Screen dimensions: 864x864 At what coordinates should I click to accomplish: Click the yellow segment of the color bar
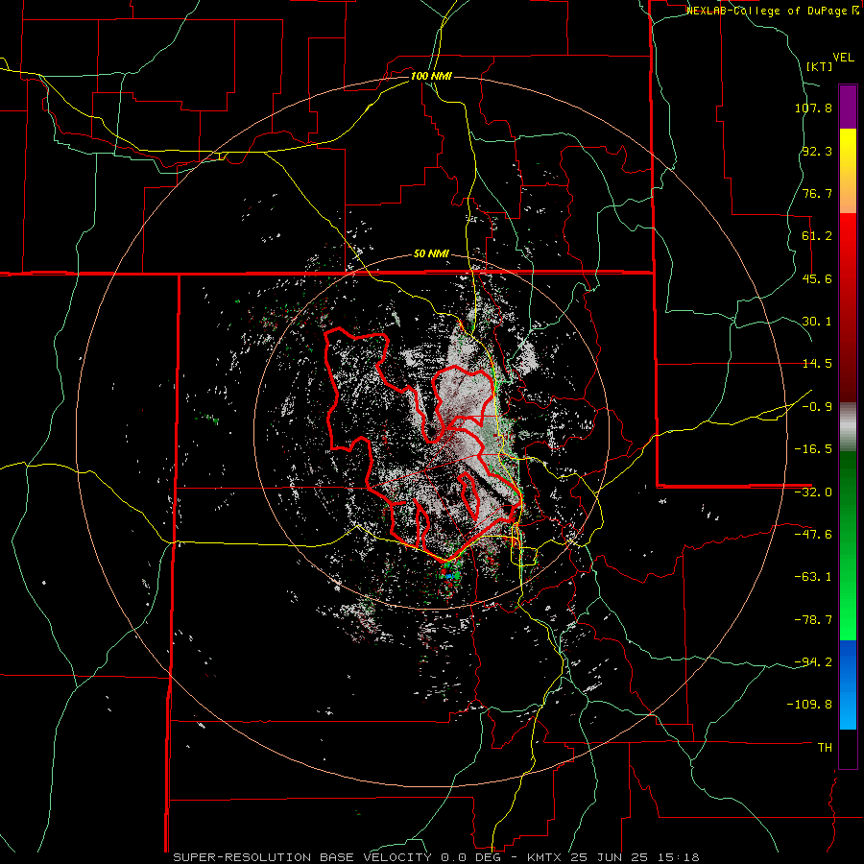pos(848,171)
